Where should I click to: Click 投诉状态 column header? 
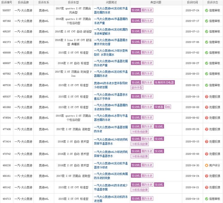click(x=212, y=3)
